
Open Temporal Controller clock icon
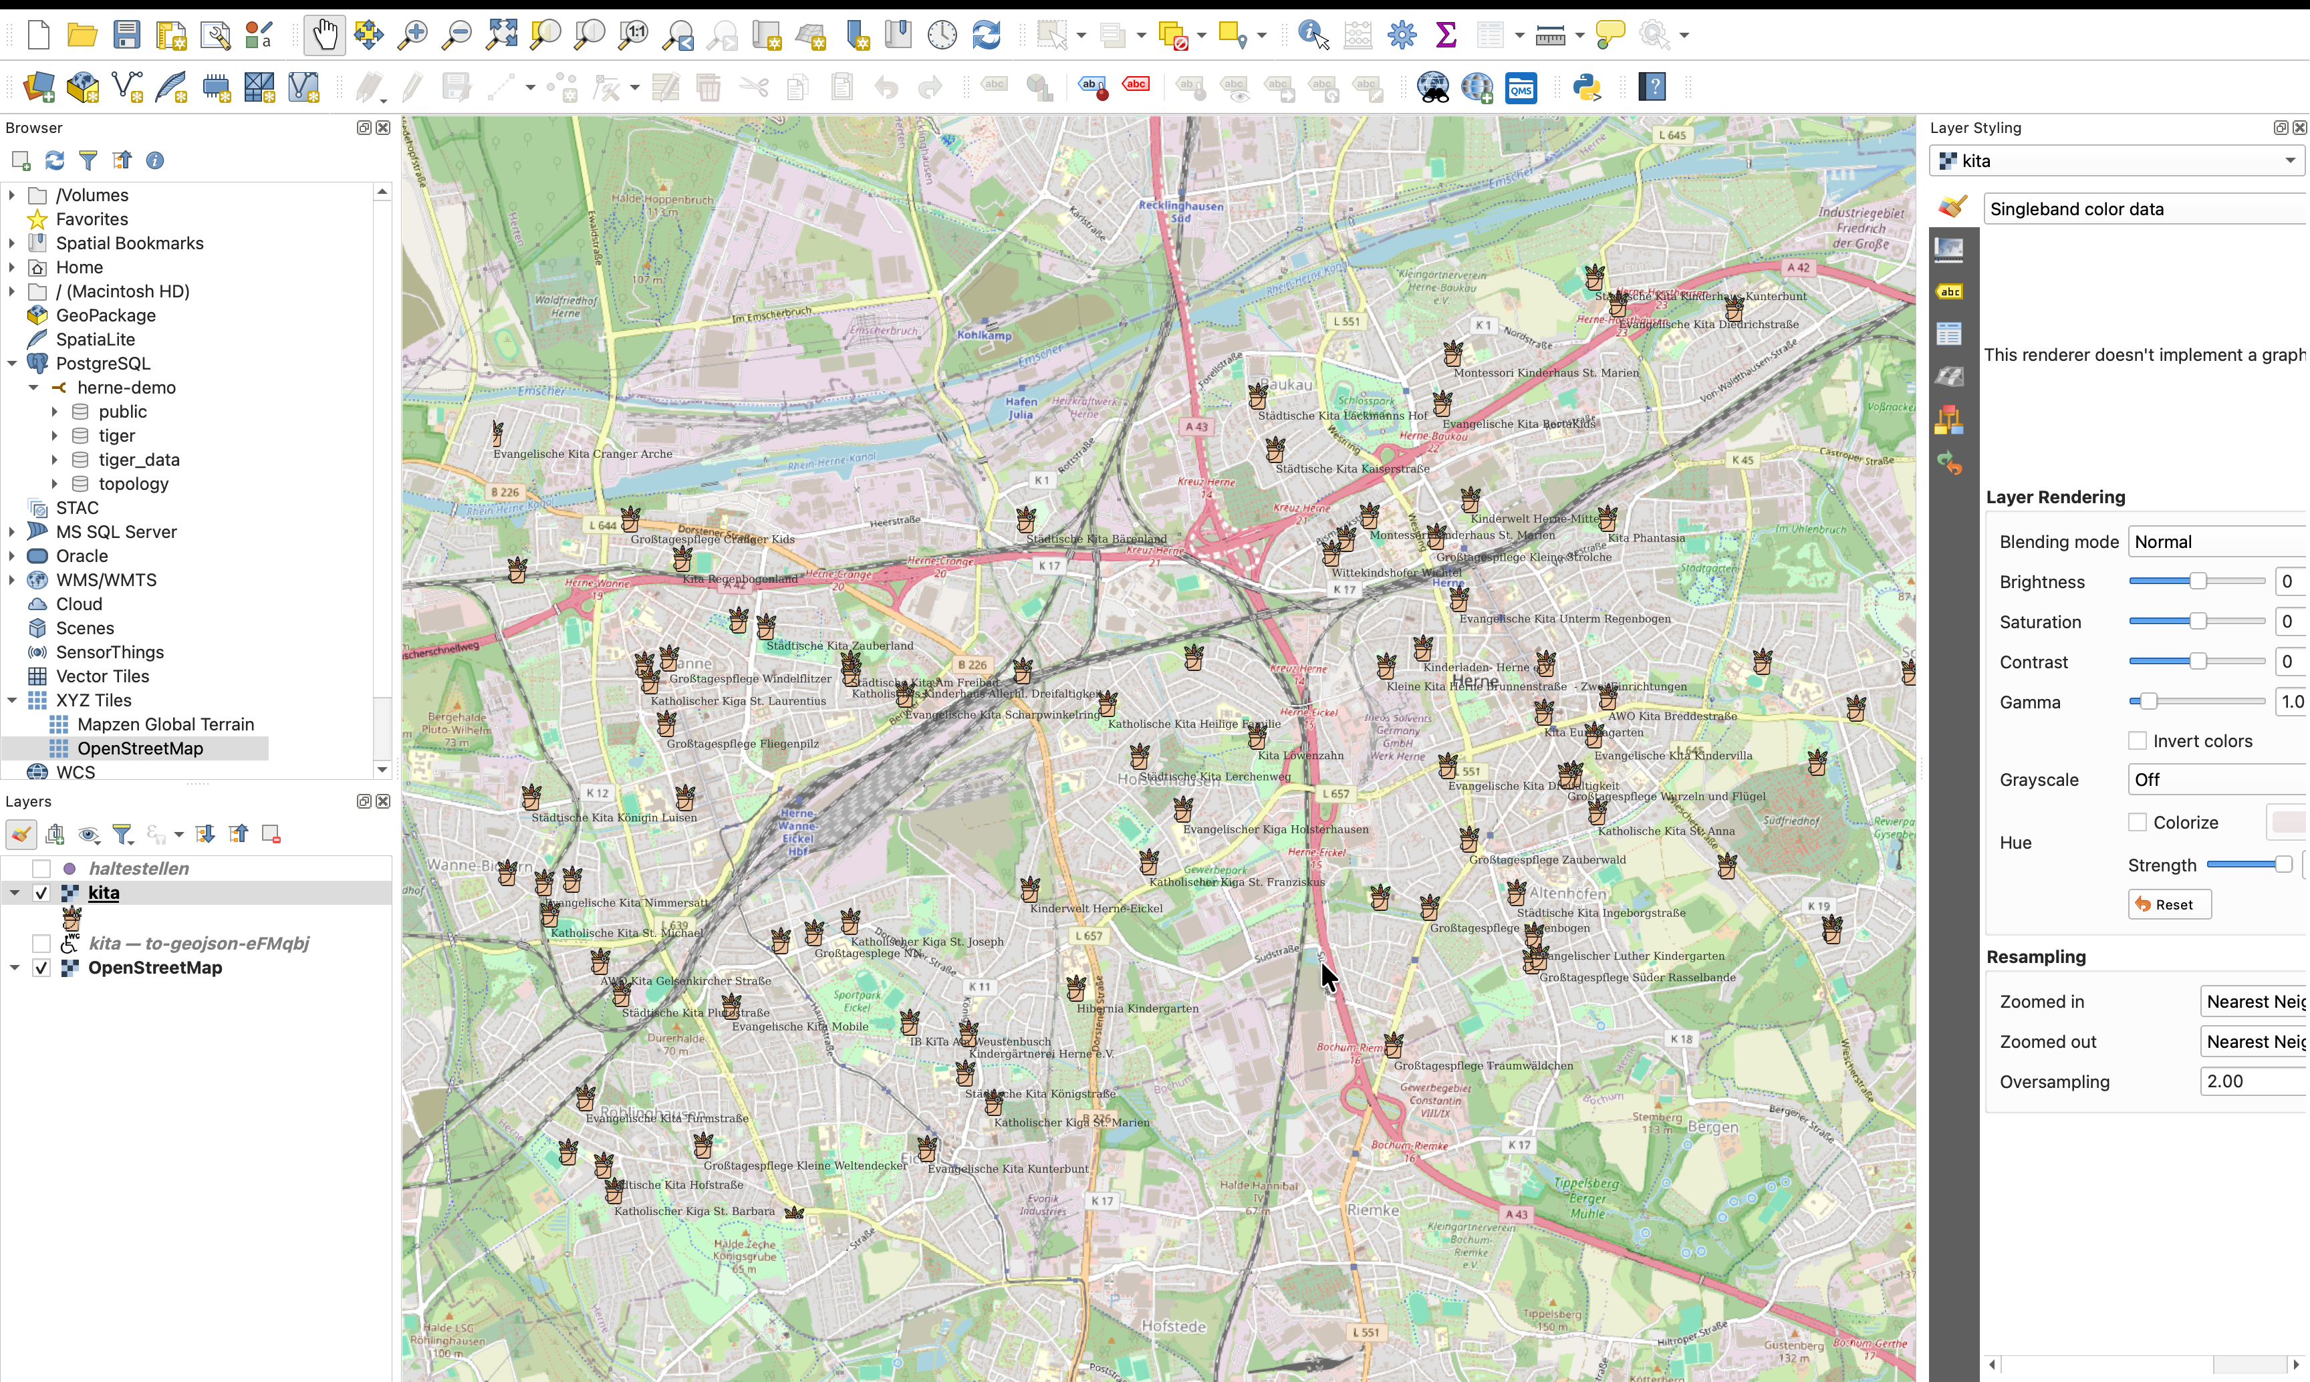point(942,35)
